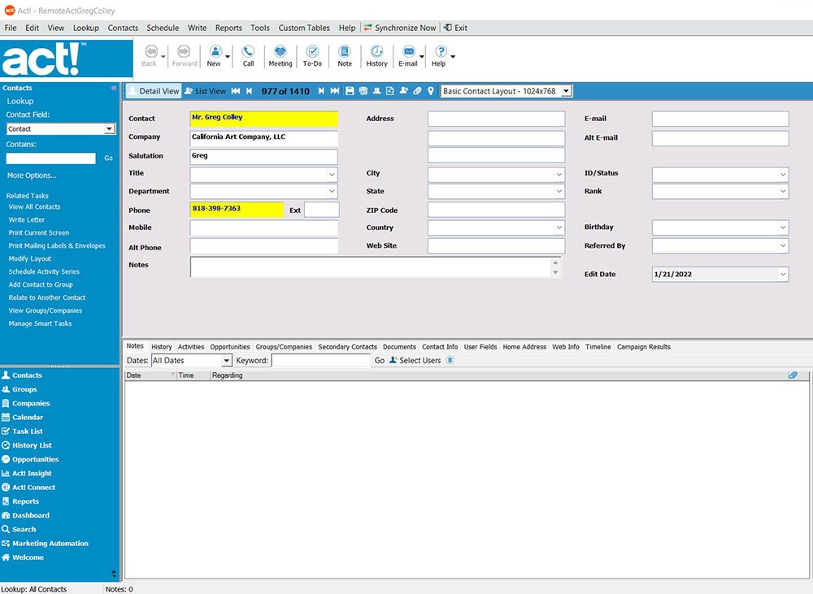Screen dimensions: 813x594
Task: Open the Edit Date dropdown
Action: [x=783, y=274]
